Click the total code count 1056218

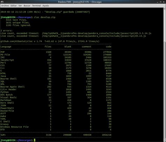click(x=106, y=135)
